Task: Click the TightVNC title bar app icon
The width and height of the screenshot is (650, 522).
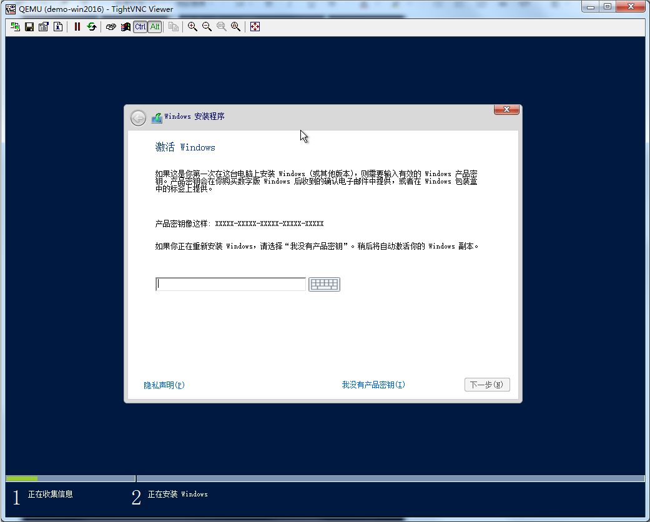Action: (x=11, y=9)
